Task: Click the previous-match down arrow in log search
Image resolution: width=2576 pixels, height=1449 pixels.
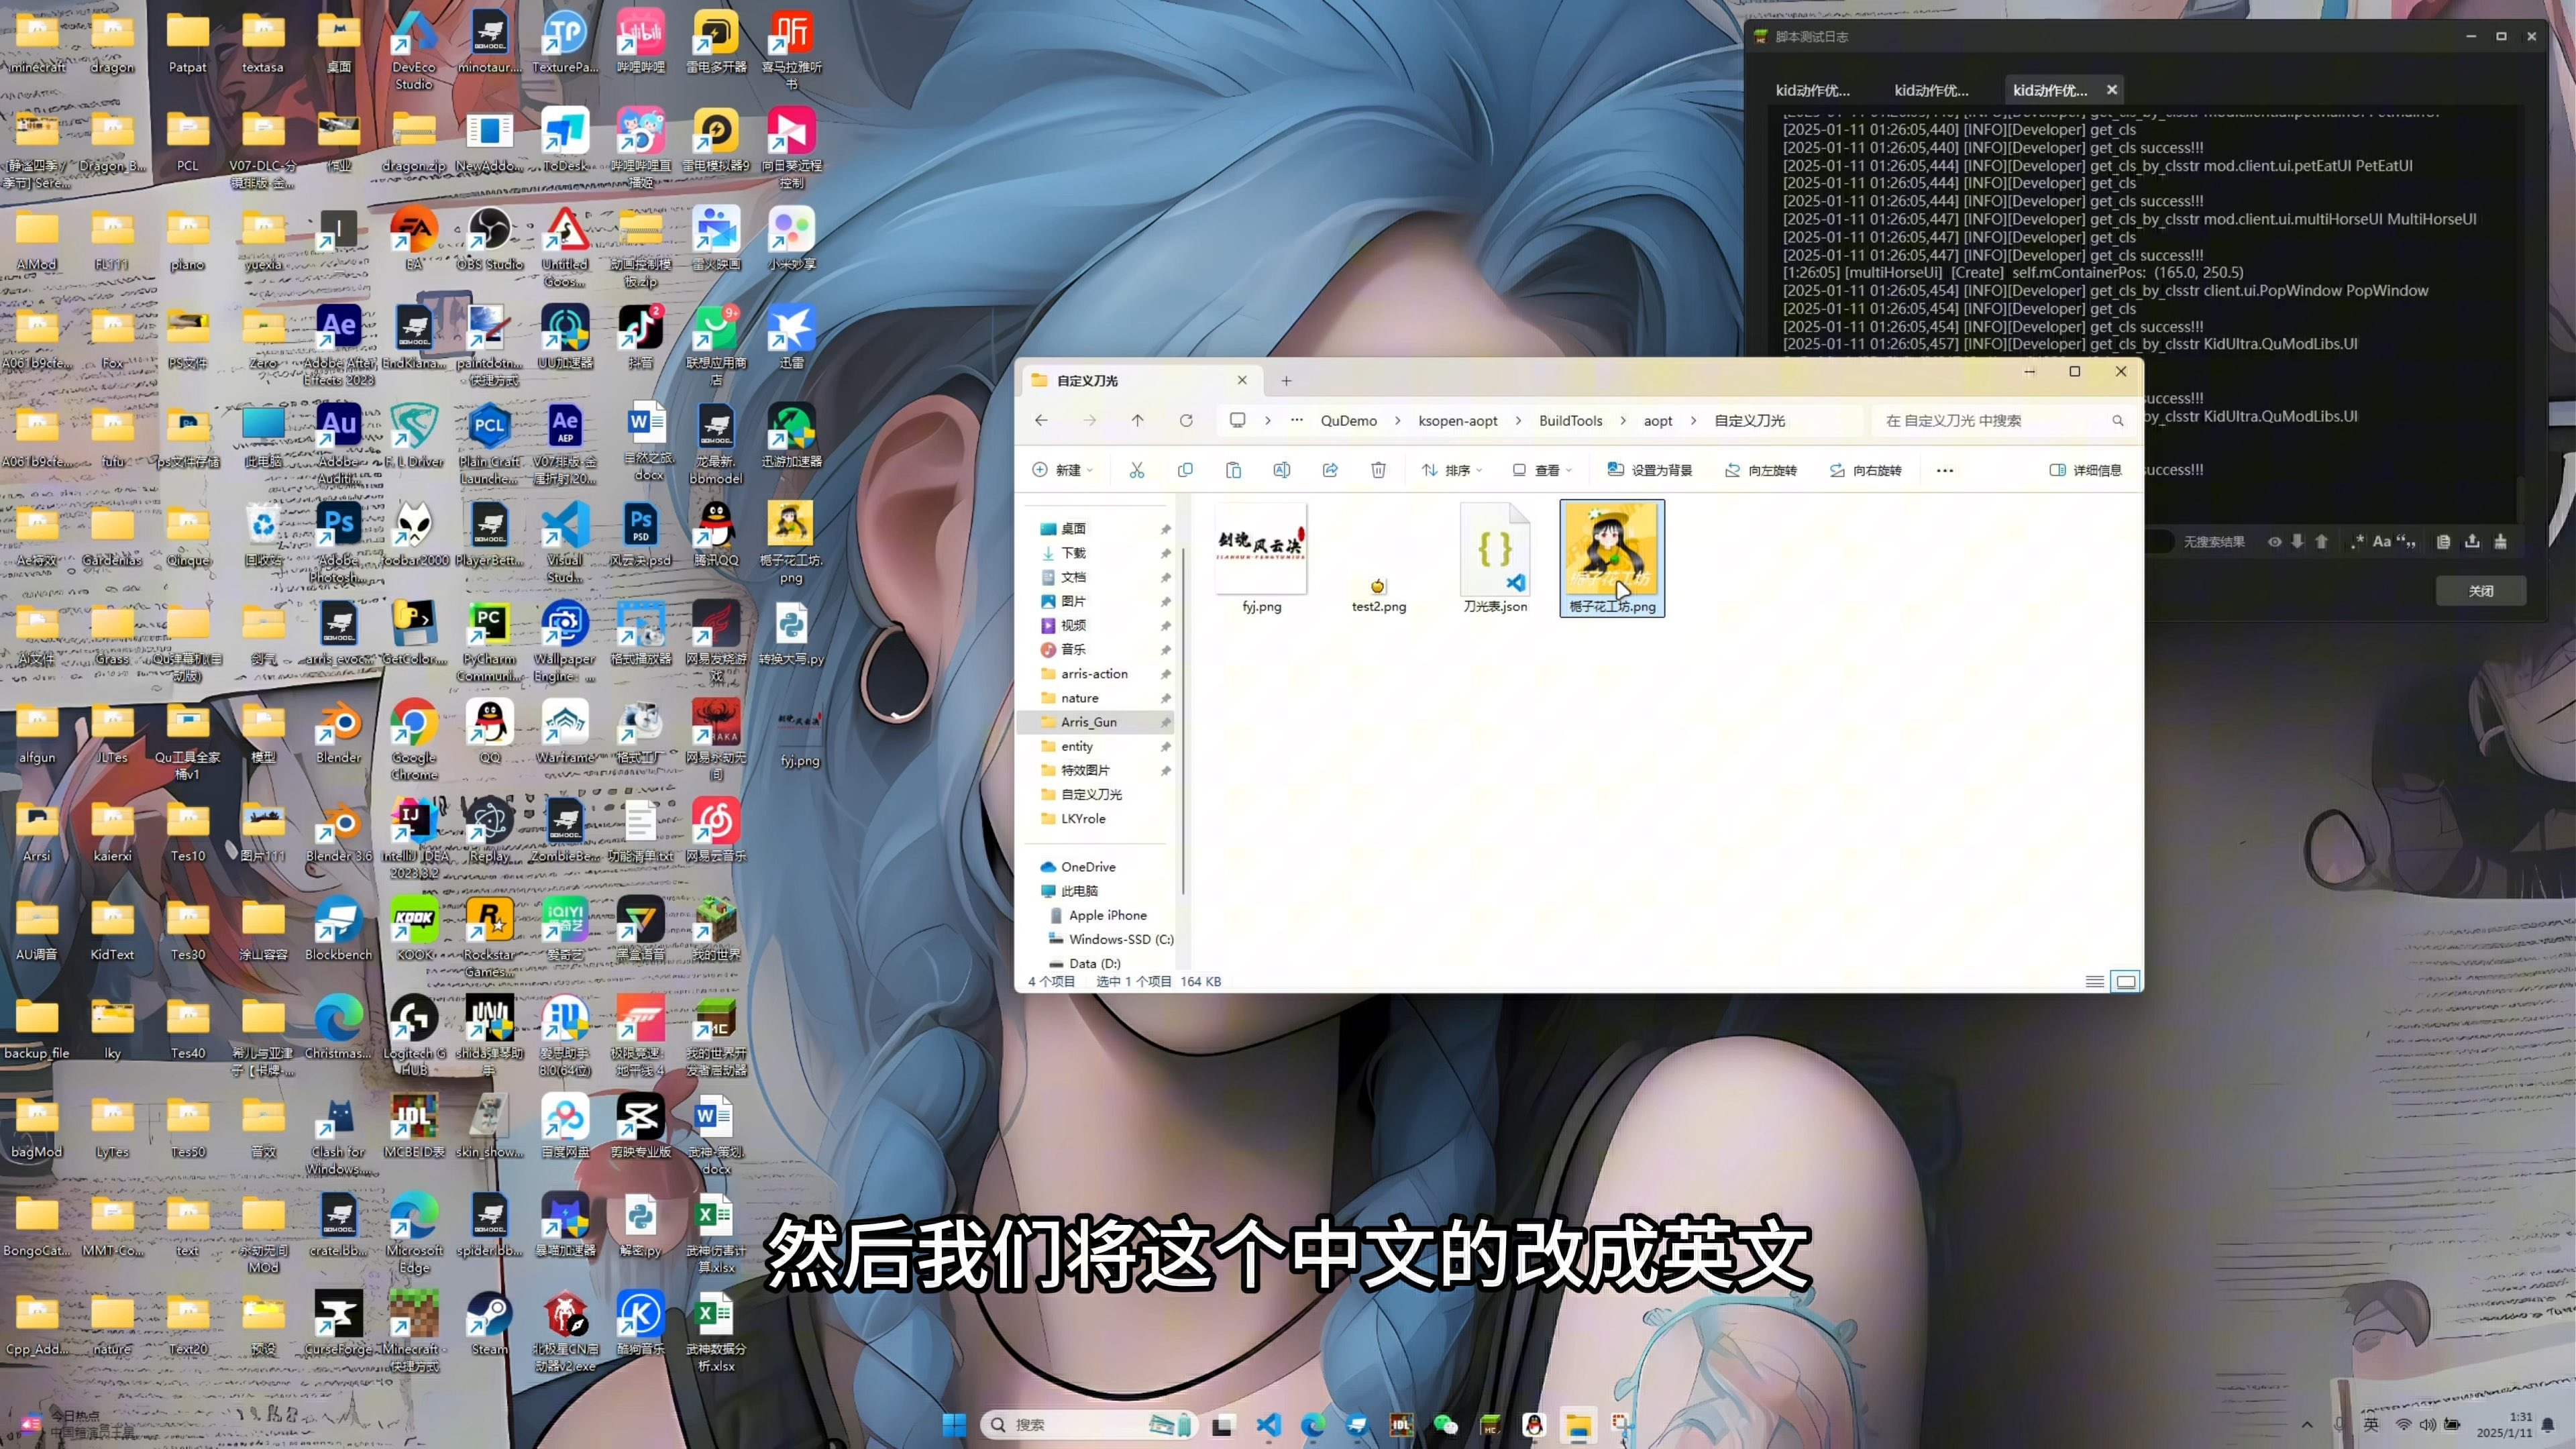Action: click(x=2298, y=541)
